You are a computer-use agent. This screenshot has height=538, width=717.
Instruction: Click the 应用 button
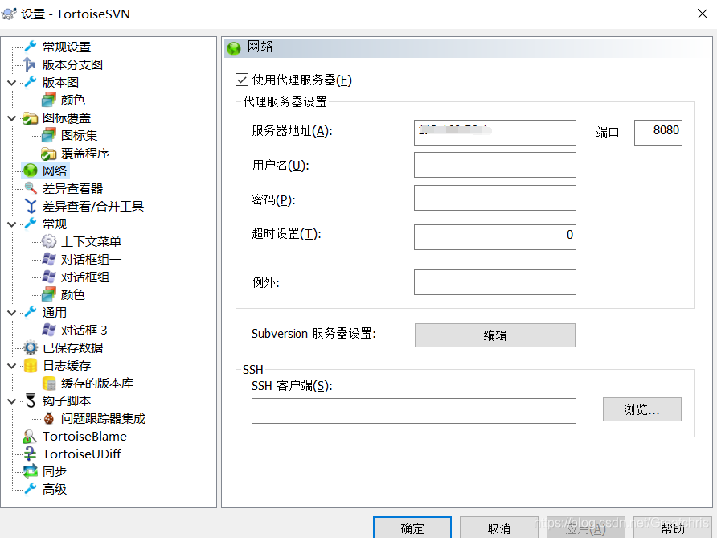click(x=585, y=528)
